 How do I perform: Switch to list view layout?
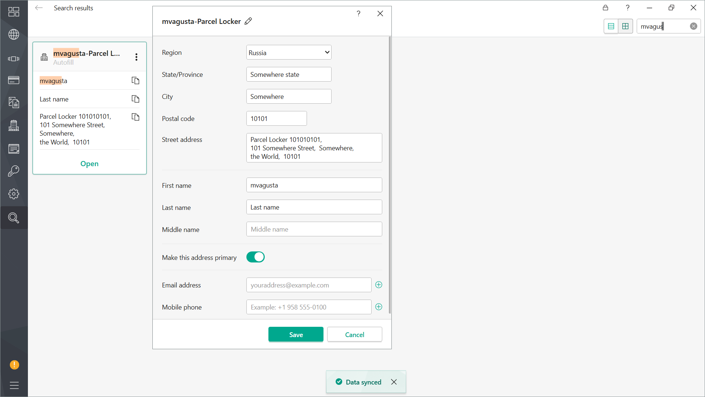pos(611,26)
